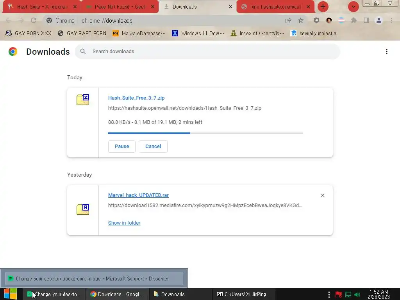The image size is (400, 300).
Task: Click the Marvel_hack_UPDATED.rar file icon
Action: [x=83, y=209]
